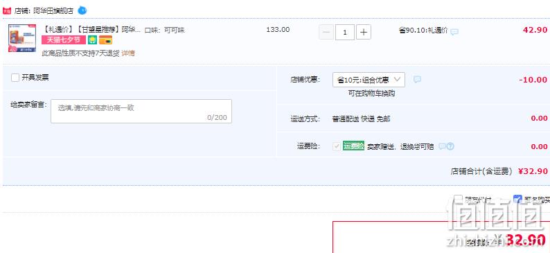Increase quantity with the plus button
The width and height of the screenshot is (550, 253).
pos(364,33)
